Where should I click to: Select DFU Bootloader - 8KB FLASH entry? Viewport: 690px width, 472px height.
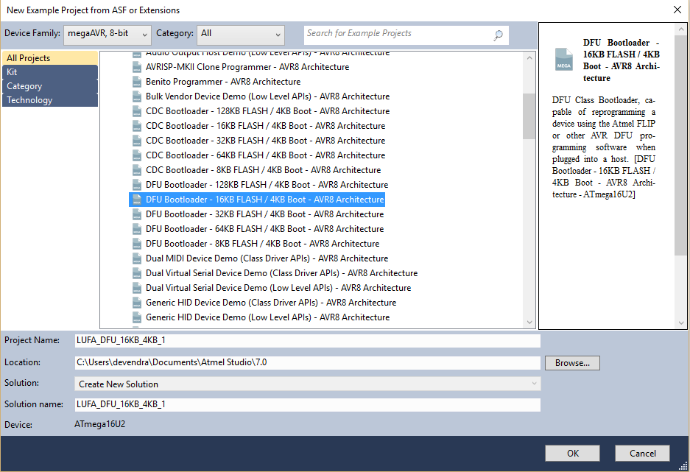(x=263, y=244)
